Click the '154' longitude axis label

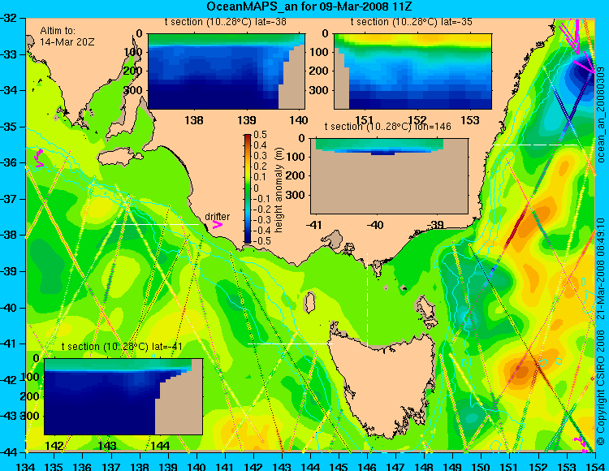[595, 466]
